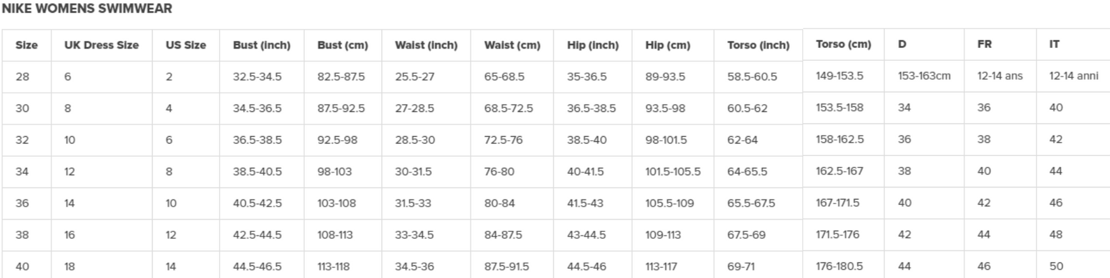This screenshot has width=1110, height=278.
Task: Select torso value 171.5-176 cm
Action: click(837, 234)
